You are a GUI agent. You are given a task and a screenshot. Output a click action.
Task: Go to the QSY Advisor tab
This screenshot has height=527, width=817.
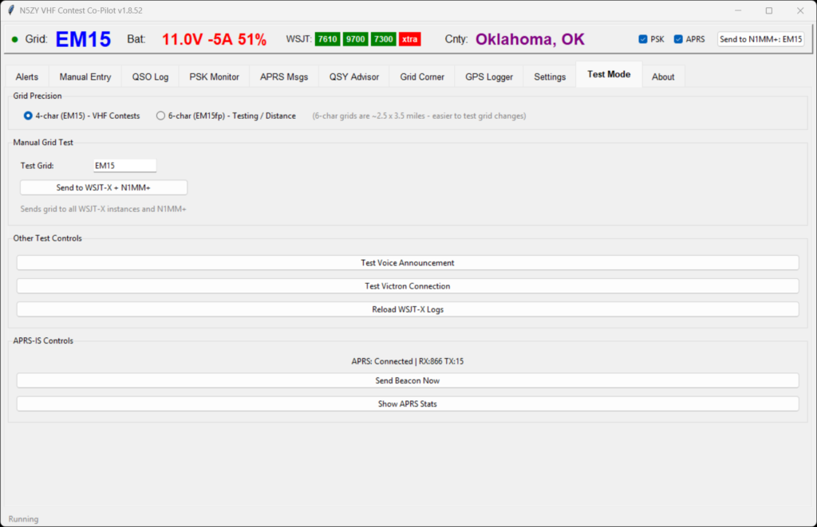pos(354,77)
